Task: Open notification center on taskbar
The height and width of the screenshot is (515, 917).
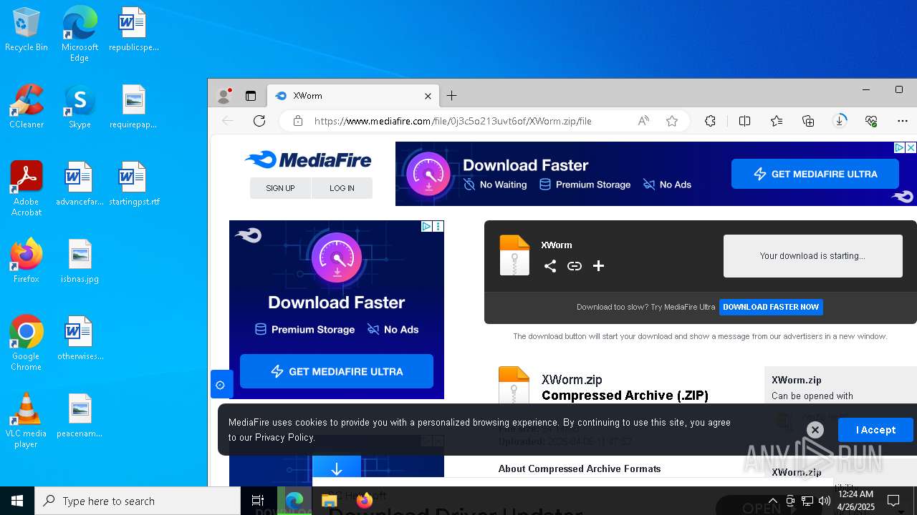Action: [x=893, y=501]
